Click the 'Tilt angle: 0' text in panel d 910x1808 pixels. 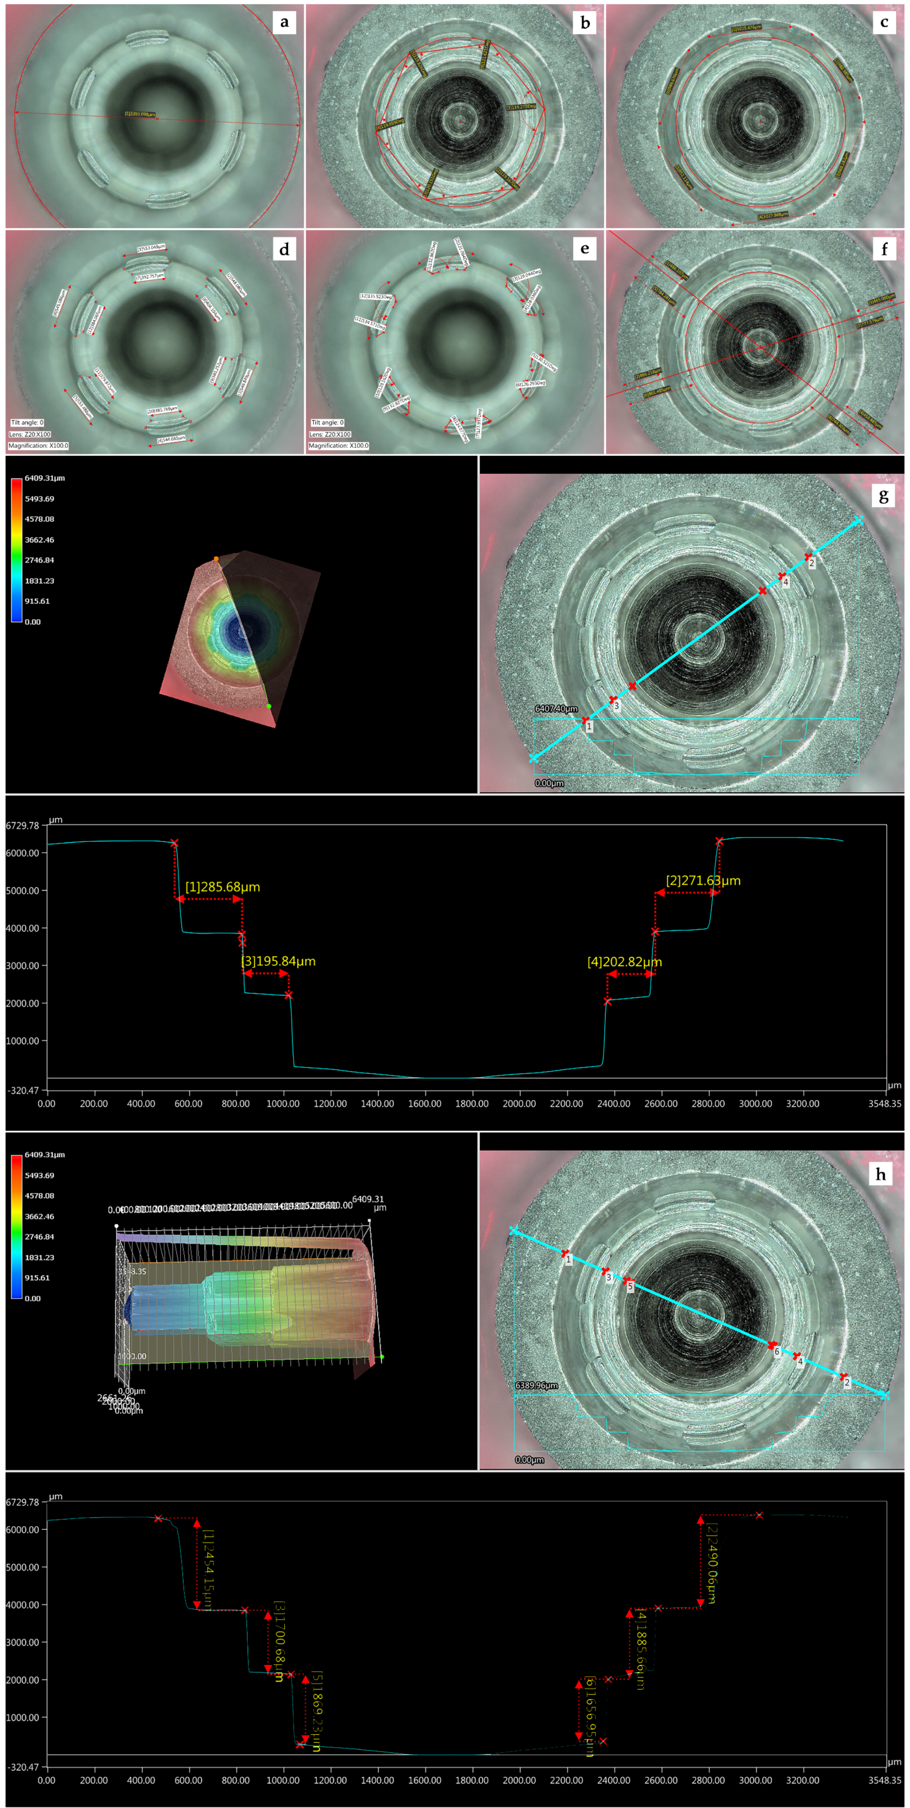27,423
